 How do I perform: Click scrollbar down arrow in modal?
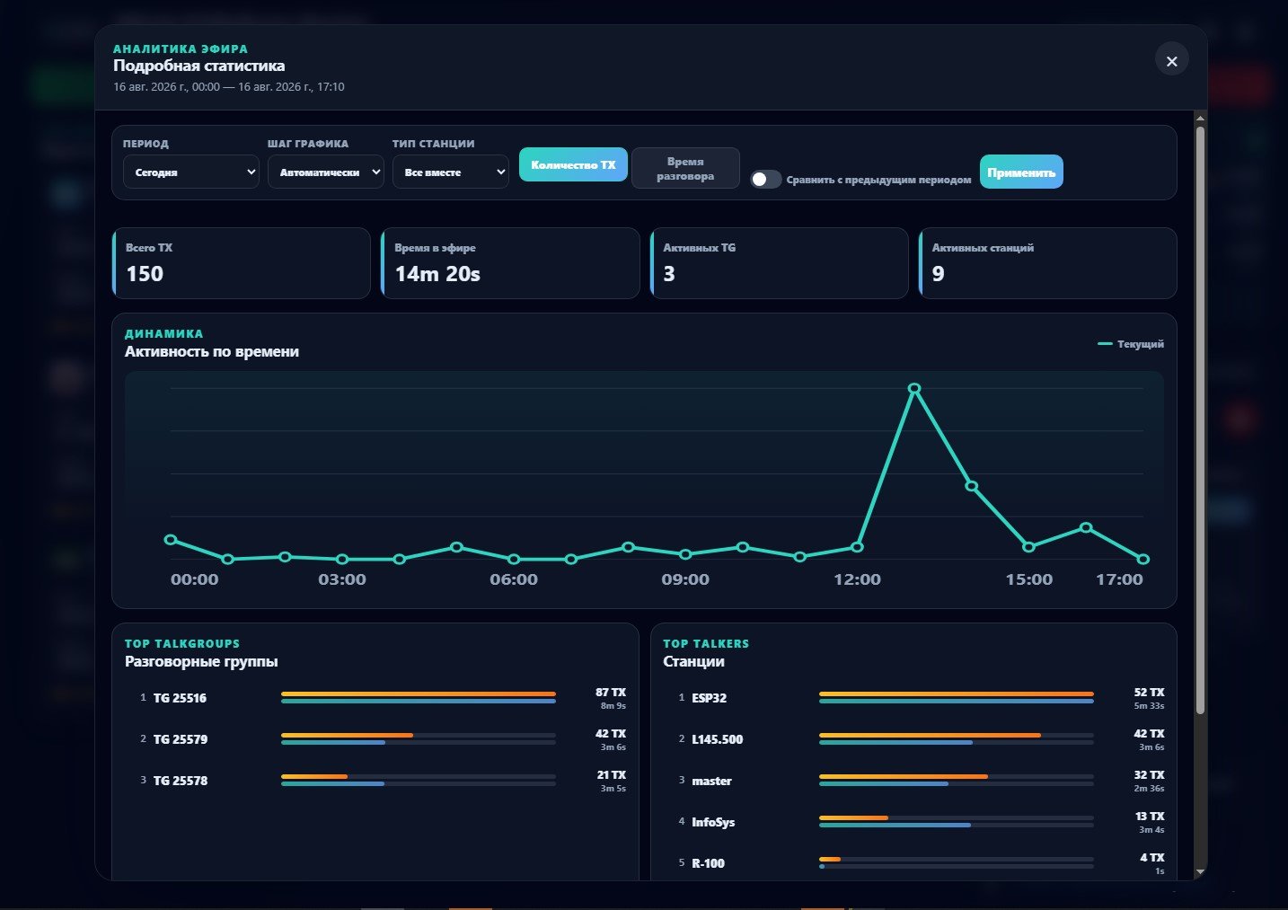(1200, 871)
